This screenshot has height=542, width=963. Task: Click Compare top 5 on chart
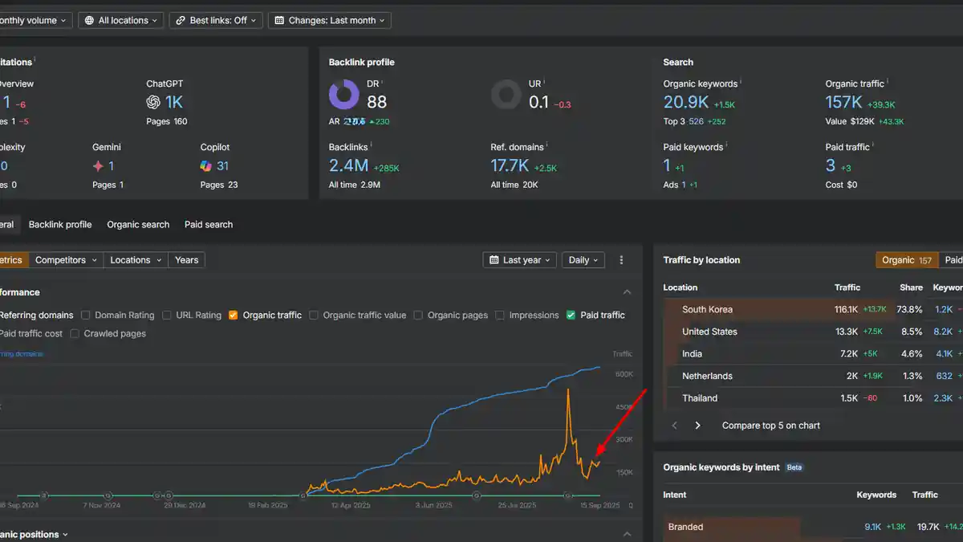(770, 426)
